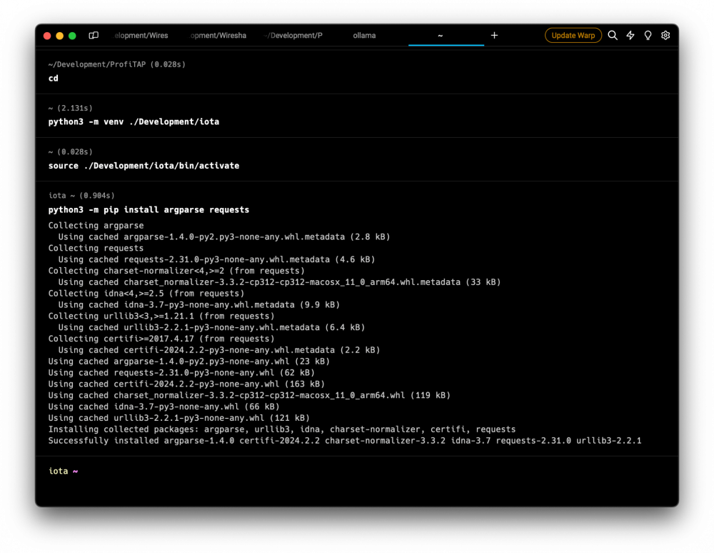Open a new tab with plus icon
This screenshot has height=553, width=714.
tap(494, 36)
